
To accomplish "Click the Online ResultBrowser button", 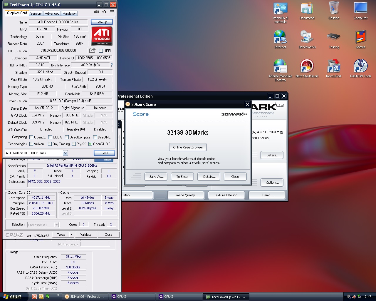I will (188, 147).
